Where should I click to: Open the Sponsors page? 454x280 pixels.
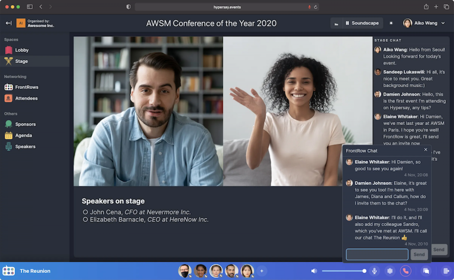coord(25,124)
